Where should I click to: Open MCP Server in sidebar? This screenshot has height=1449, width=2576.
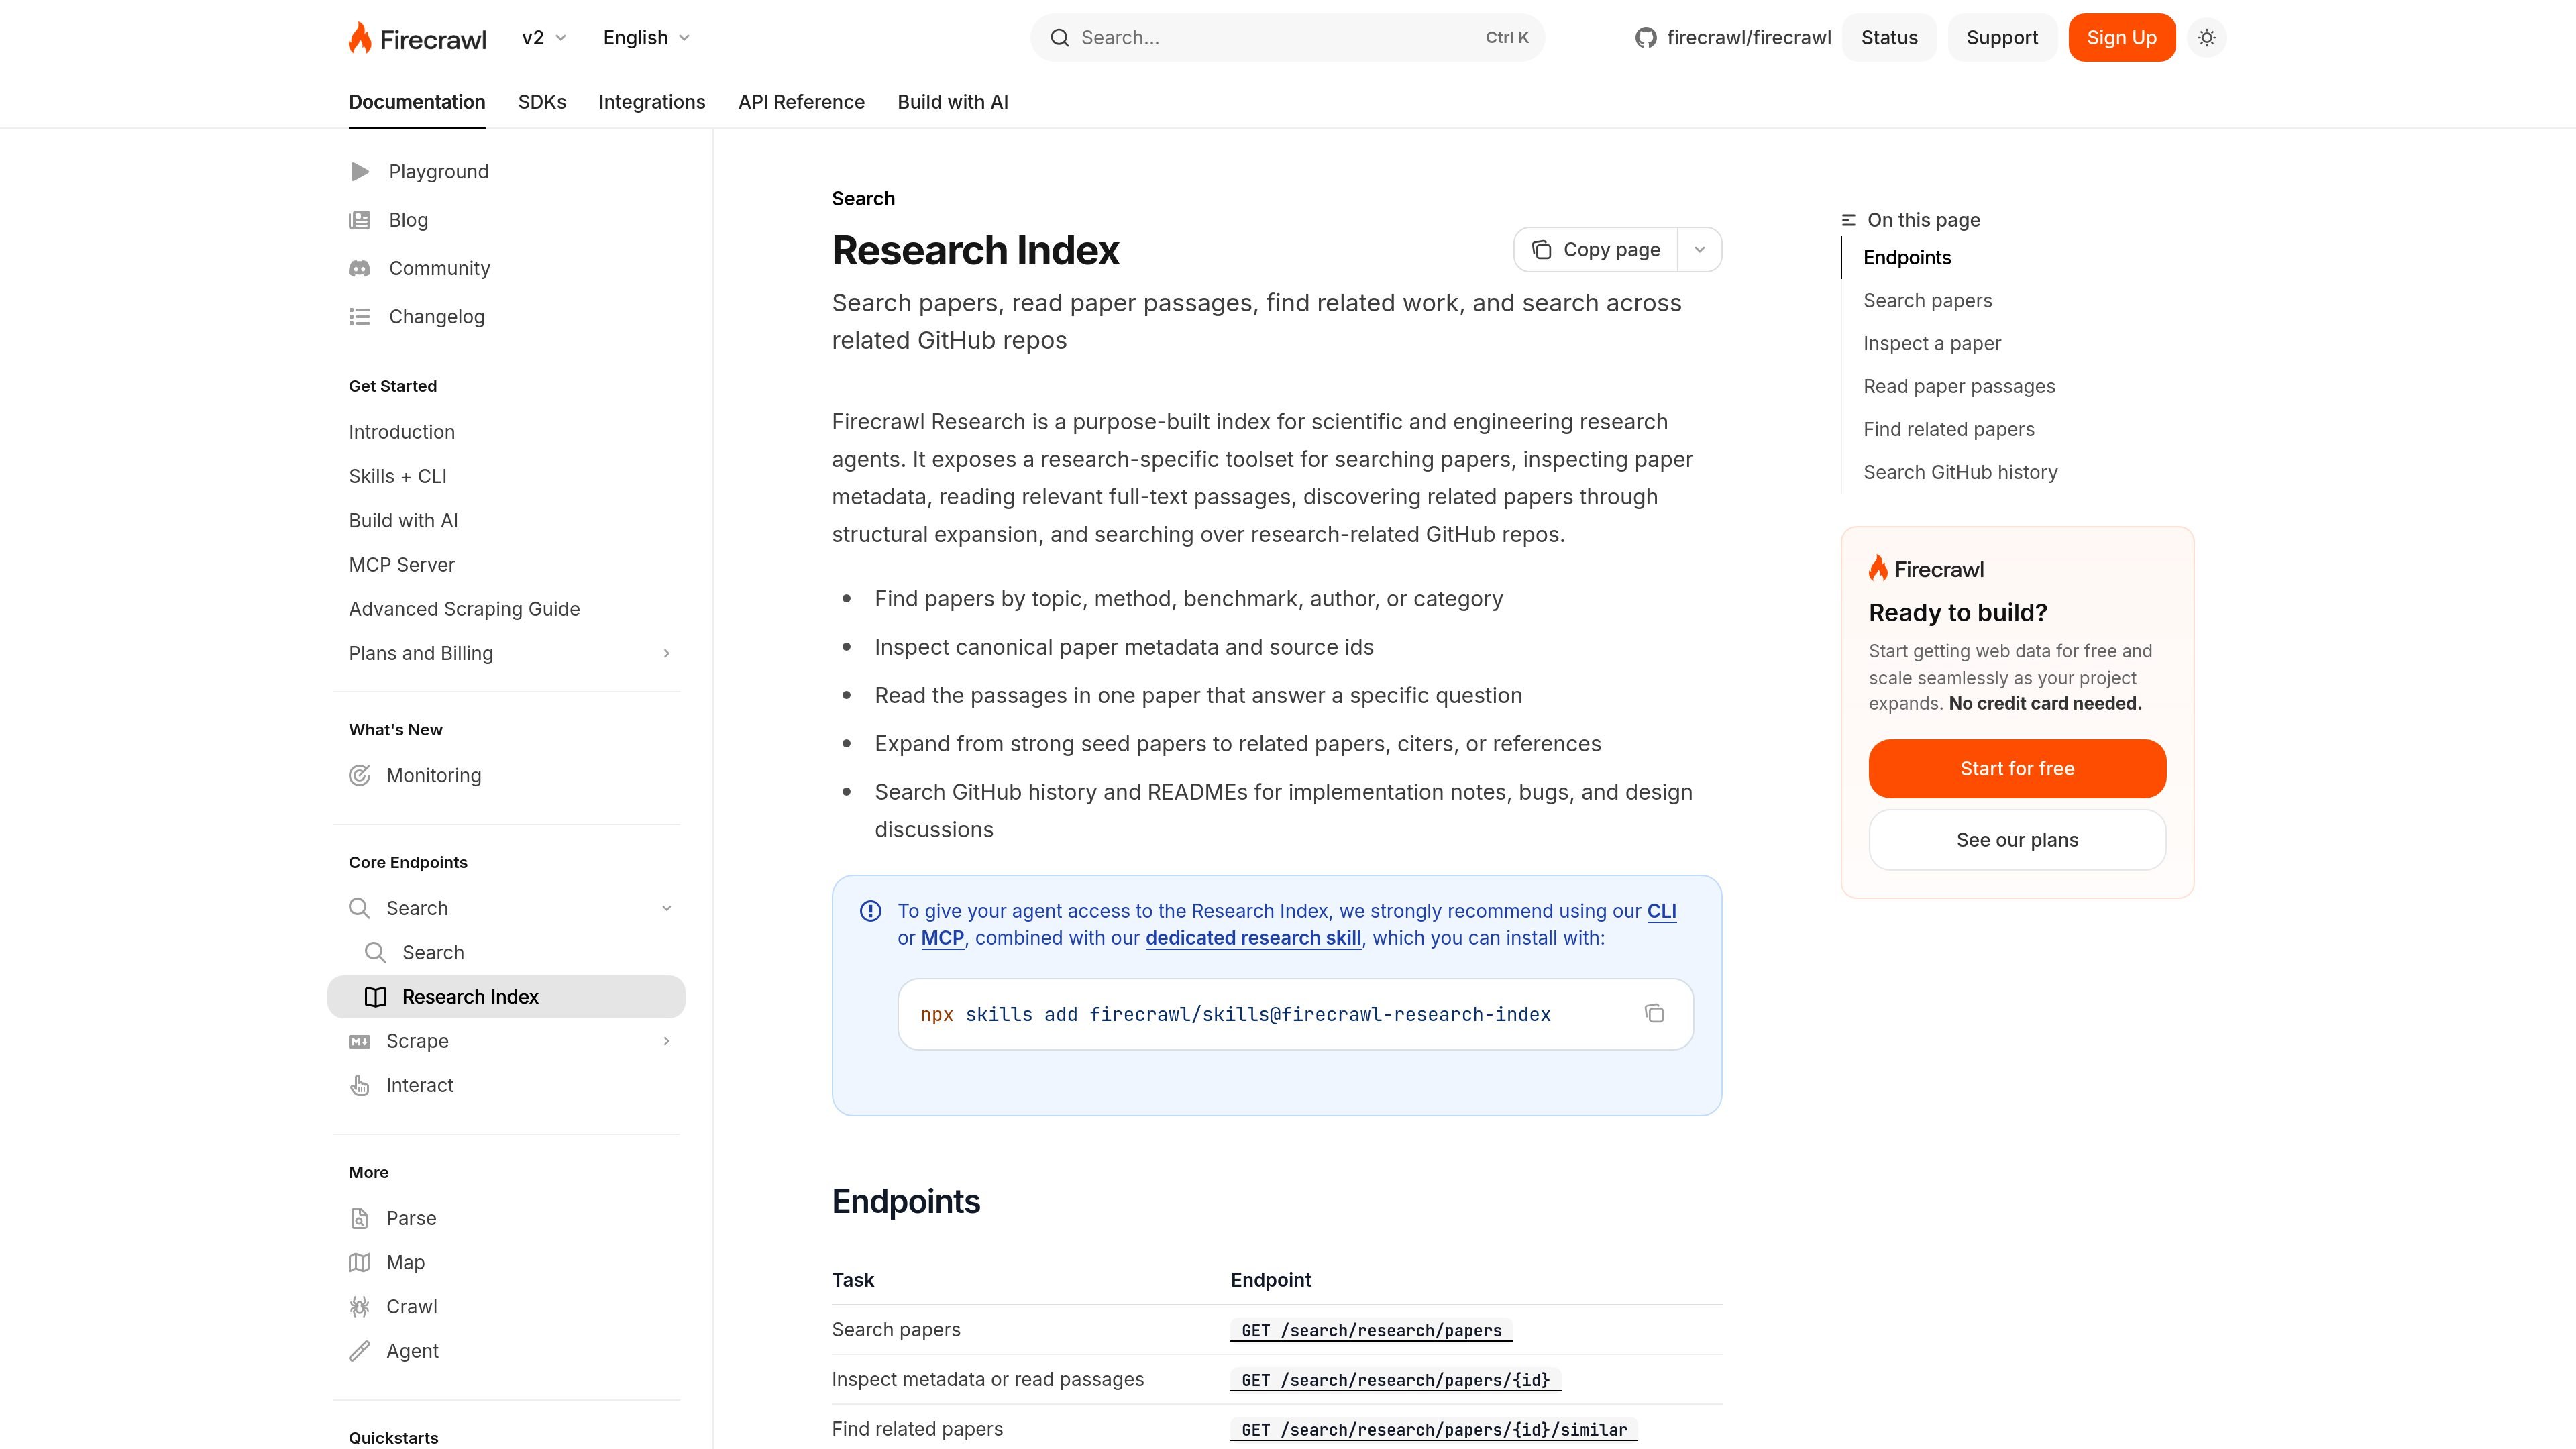401,565
